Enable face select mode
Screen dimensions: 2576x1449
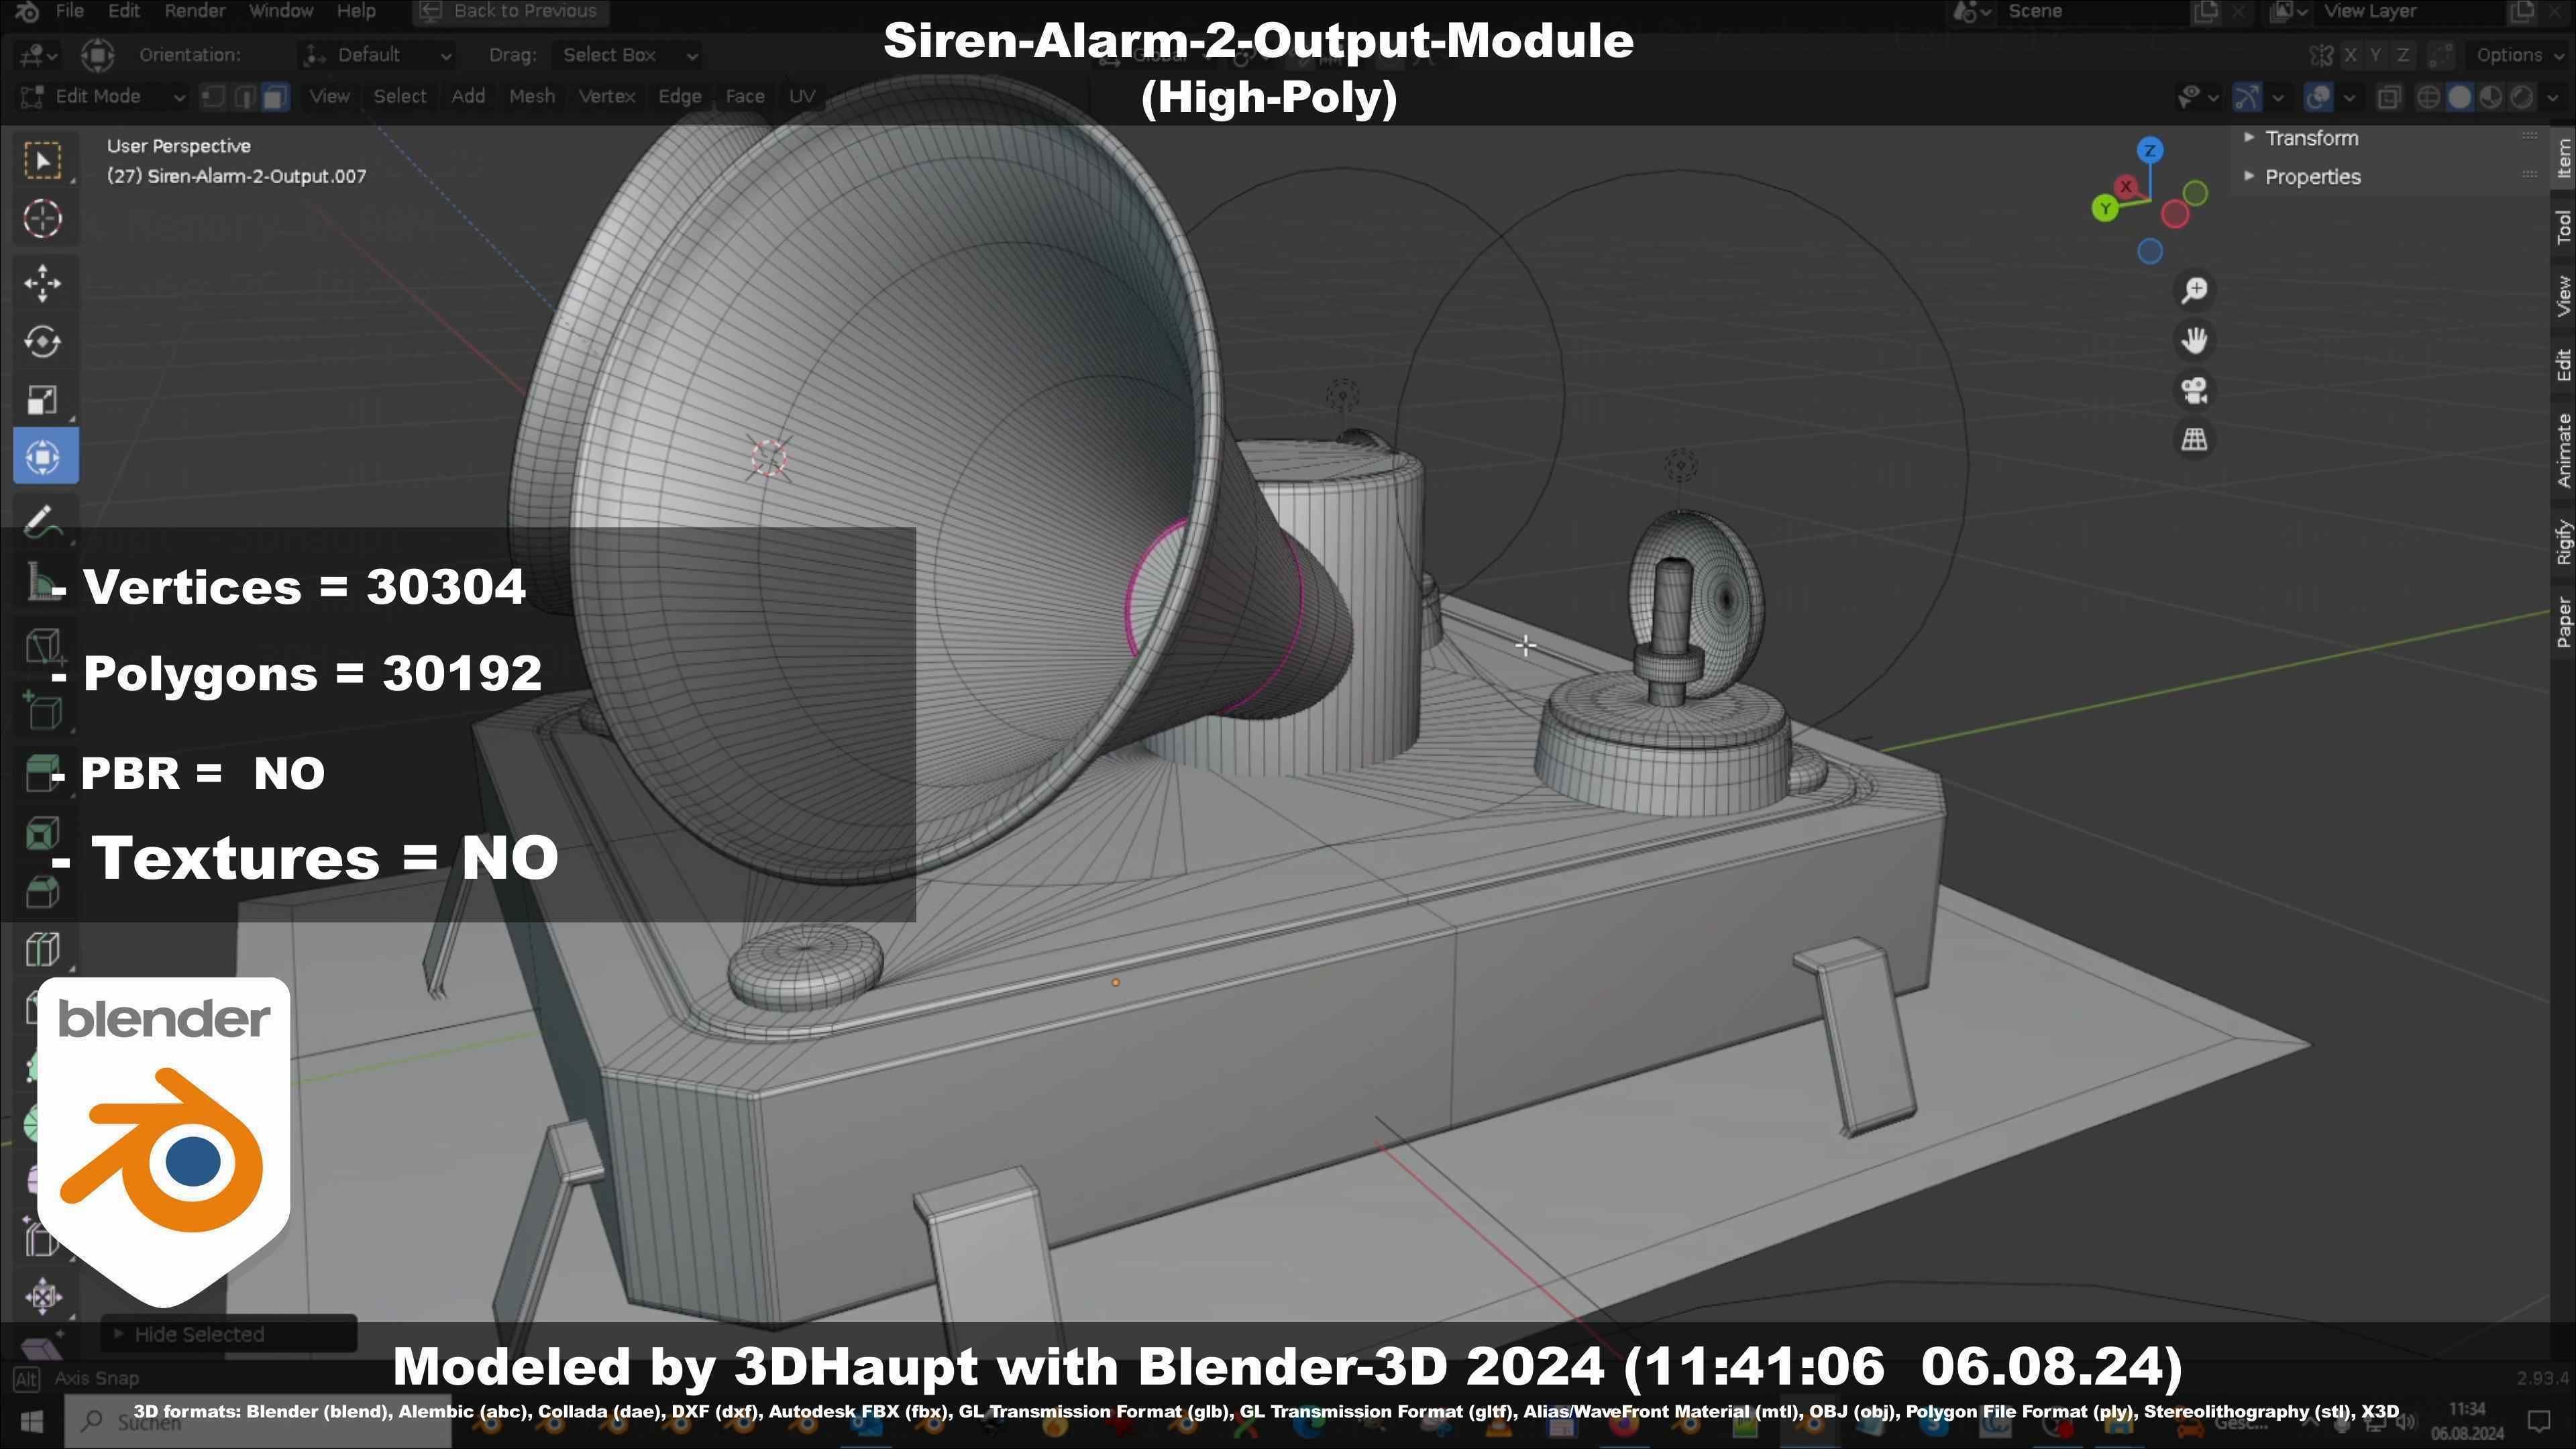point(275,96)
